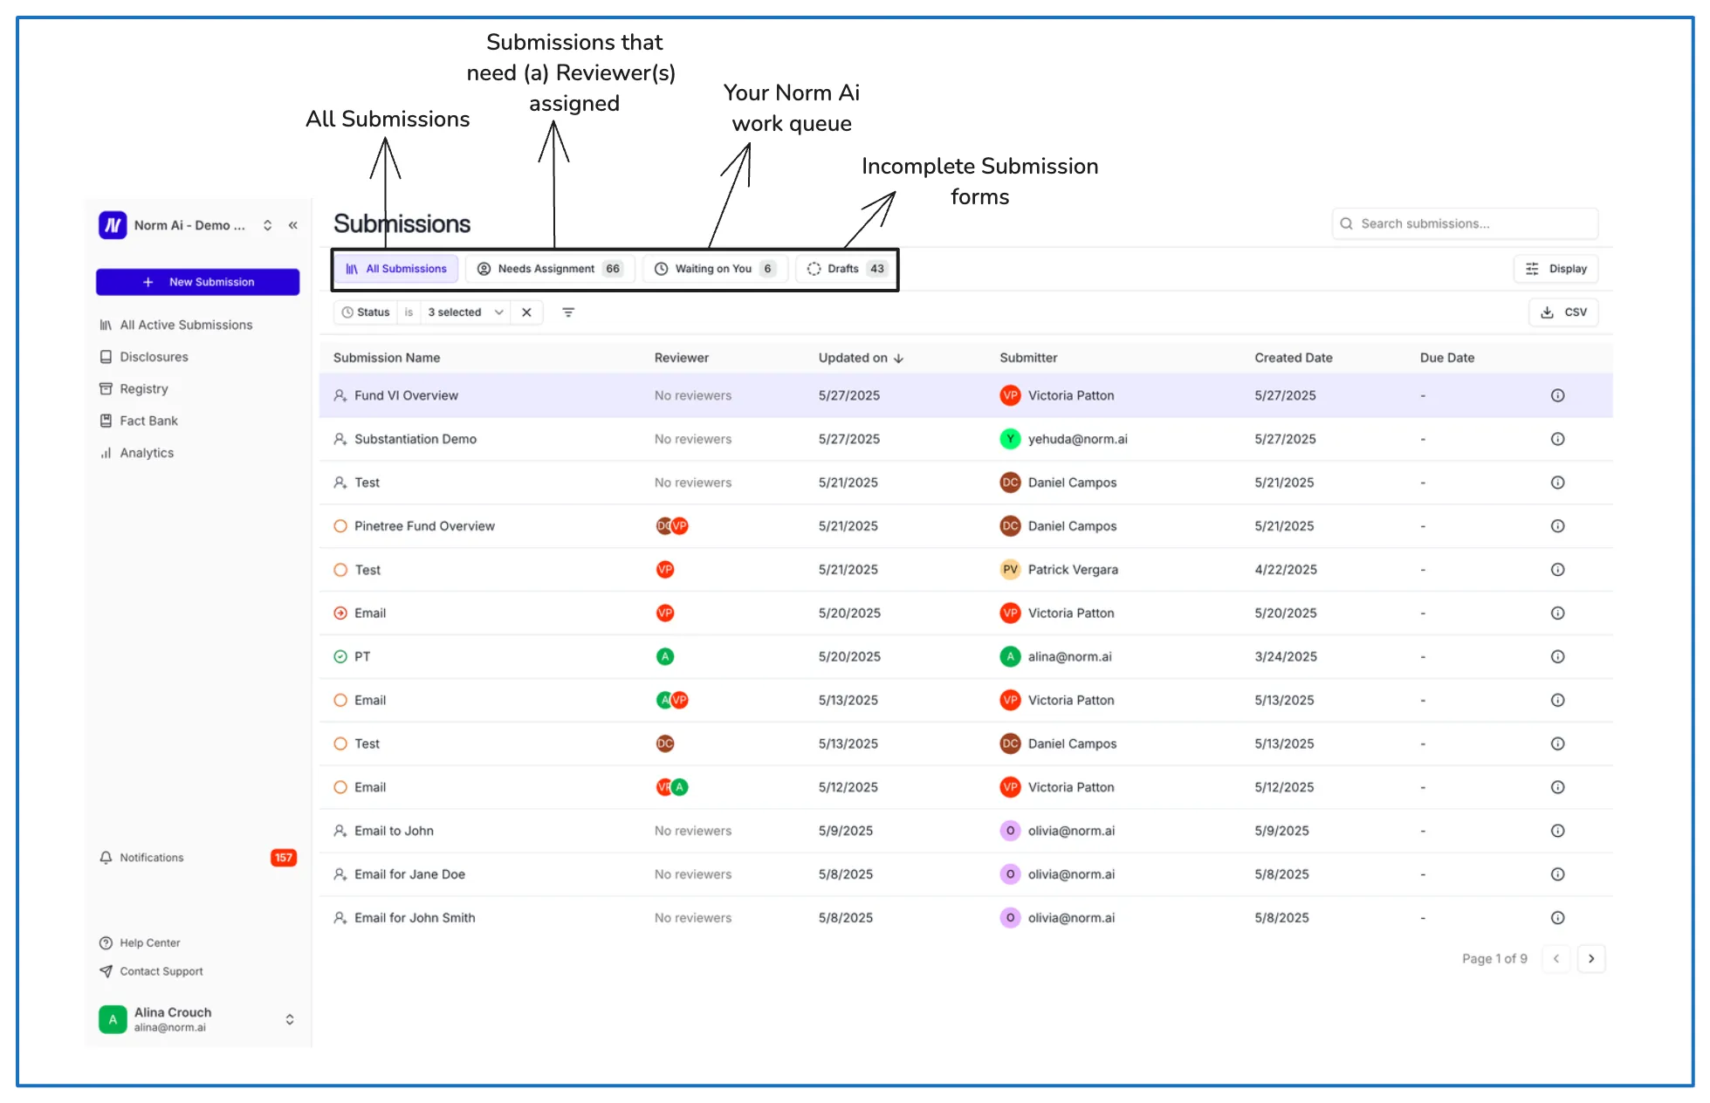The image size is (1710, 1103).
Task: Open info icon for Email for Jane Doe
Action: pyautogui.click(x=1557, y=874)
